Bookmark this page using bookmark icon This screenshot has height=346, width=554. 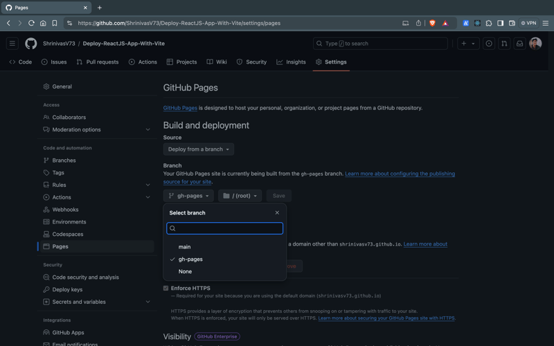click(x=55, y=23)
